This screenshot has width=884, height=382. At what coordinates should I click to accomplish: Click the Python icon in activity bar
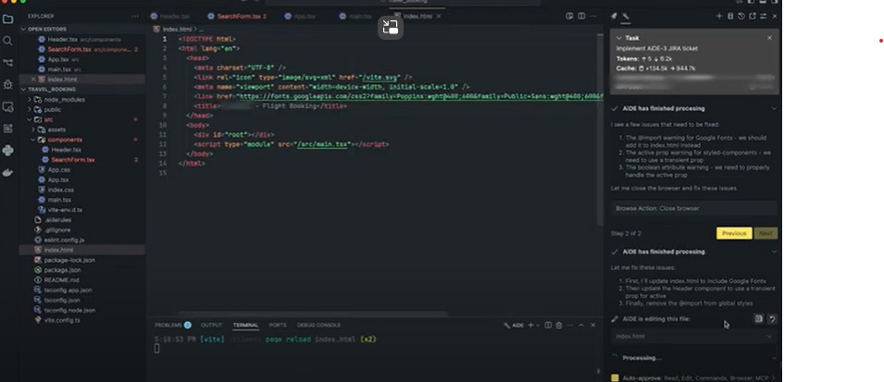(x=8, y=150)
